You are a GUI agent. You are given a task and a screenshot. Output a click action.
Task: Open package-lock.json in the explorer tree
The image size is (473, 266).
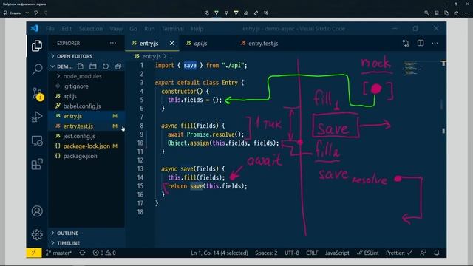pyautogui.click(x=86, y=146)
